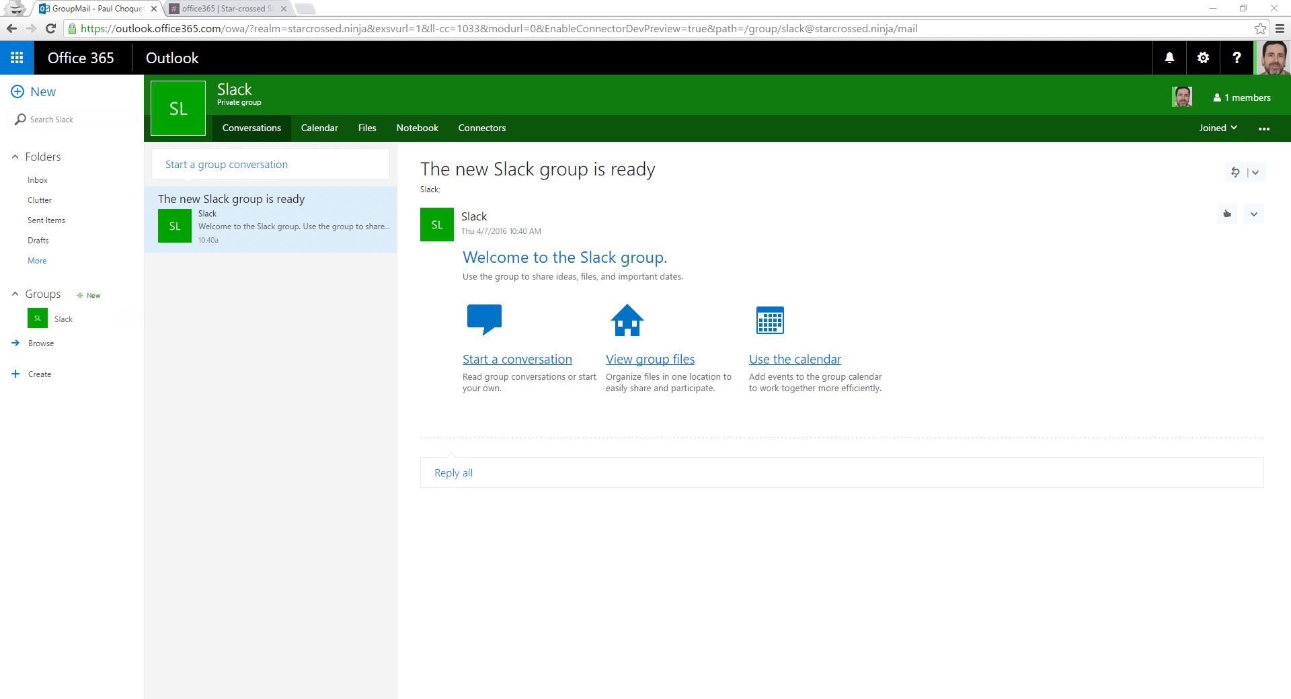Open the Clutter folder
1291x699 pixels.
[40, 200]
